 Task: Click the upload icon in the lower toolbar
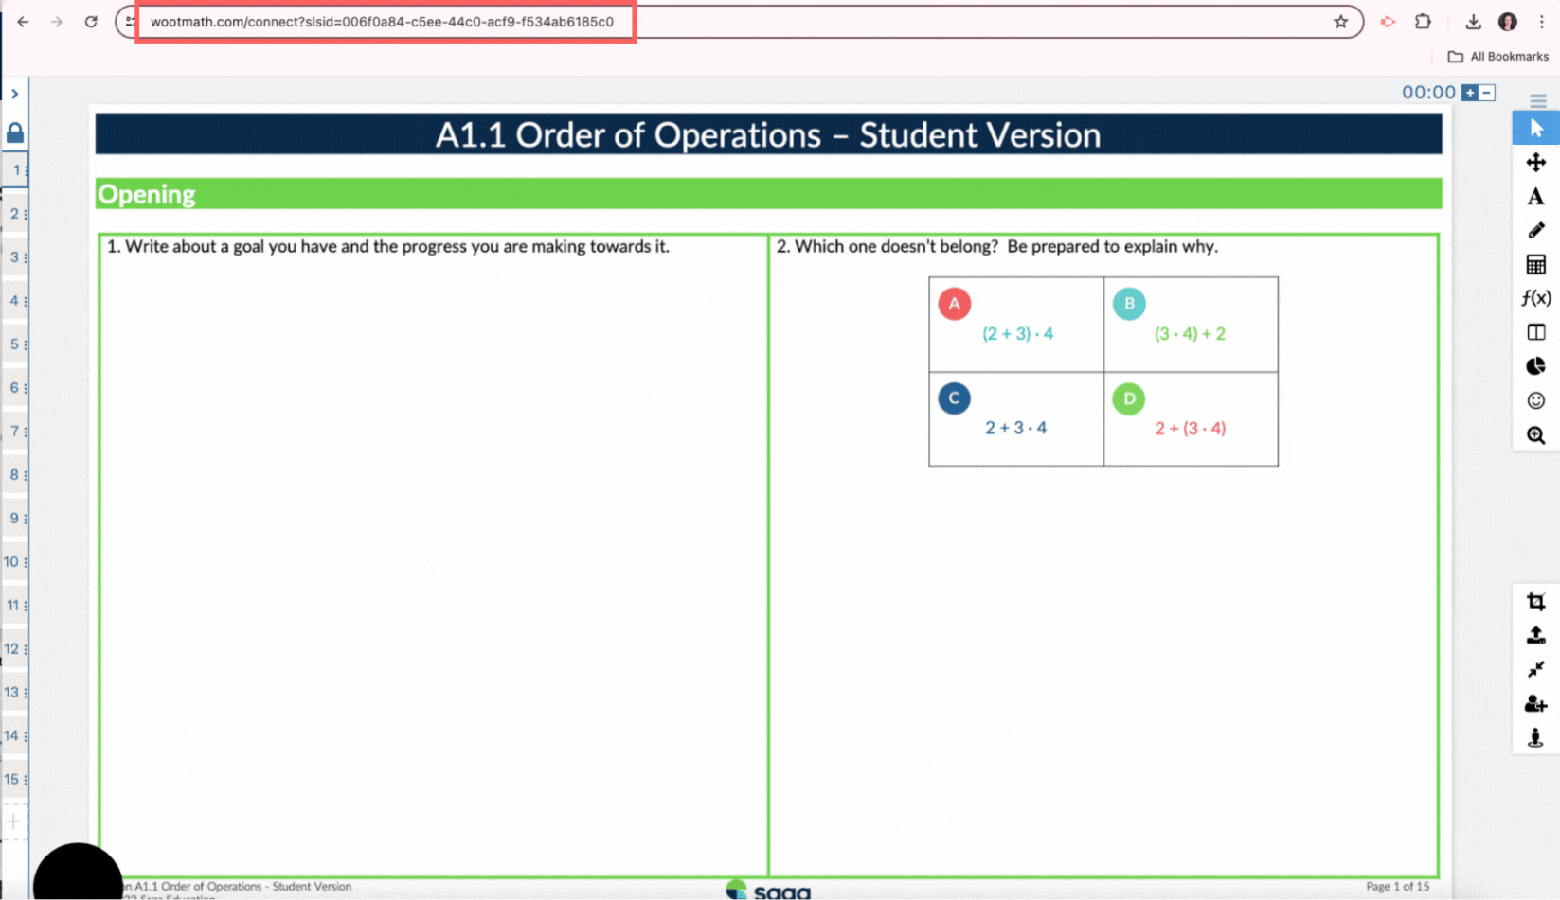click(1535, 635)
